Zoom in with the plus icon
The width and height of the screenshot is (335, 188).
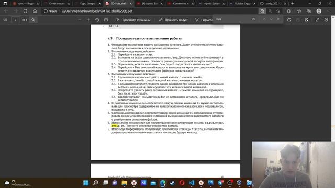click(x=88, y=20)
